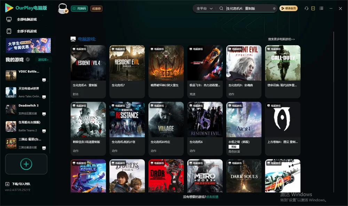Open the 生化危机9: 安魂曲 game cover
The height and width of the screenshot is (206, 348).
click(x=244, y=63)
